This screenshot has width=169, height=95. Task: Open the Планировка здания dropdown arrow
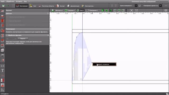161,6
